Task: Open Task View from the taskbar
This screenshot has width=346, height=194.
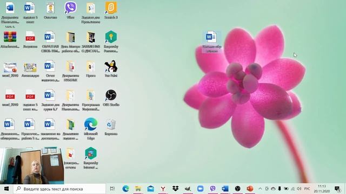Action: coord(112,189)
